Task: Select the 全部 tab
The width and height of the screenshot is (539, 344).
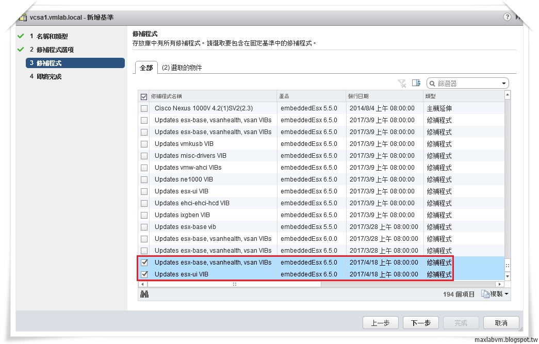Action: [146, 68]
